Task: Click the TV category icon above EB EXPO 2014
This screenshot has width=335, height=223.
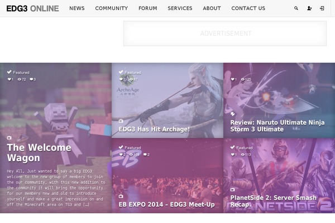Action: [121, 196]
